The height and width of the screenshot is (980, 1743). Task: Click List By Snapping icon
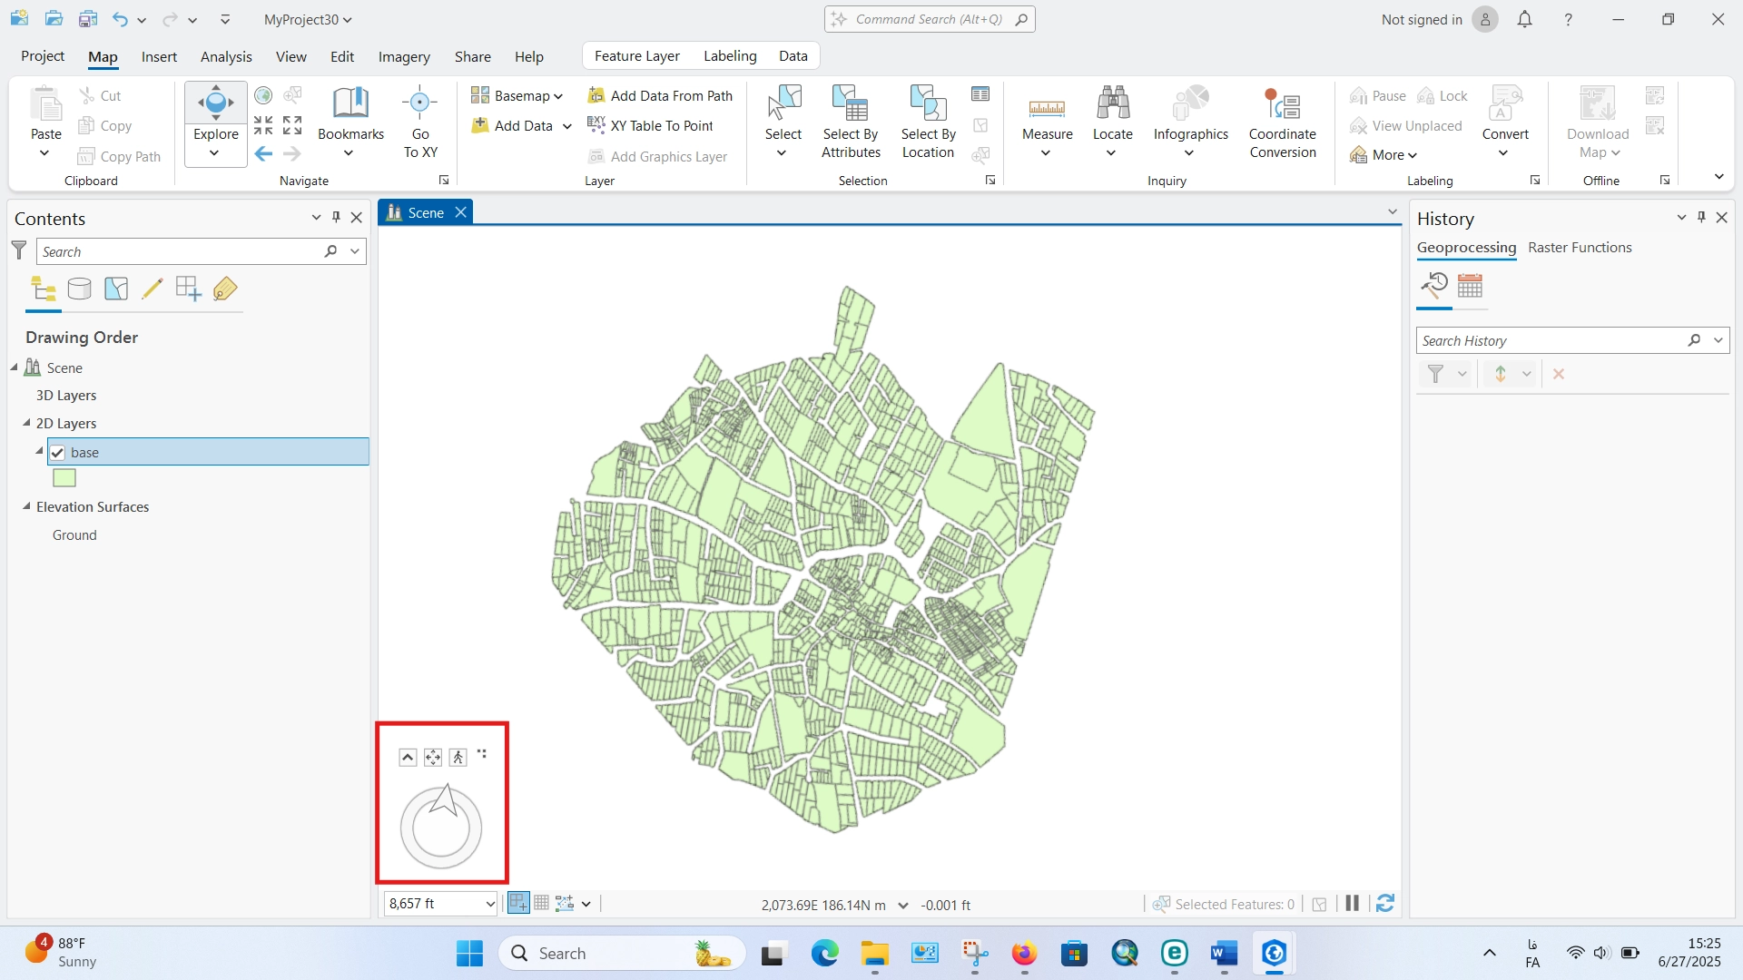(x=189, y=289)
